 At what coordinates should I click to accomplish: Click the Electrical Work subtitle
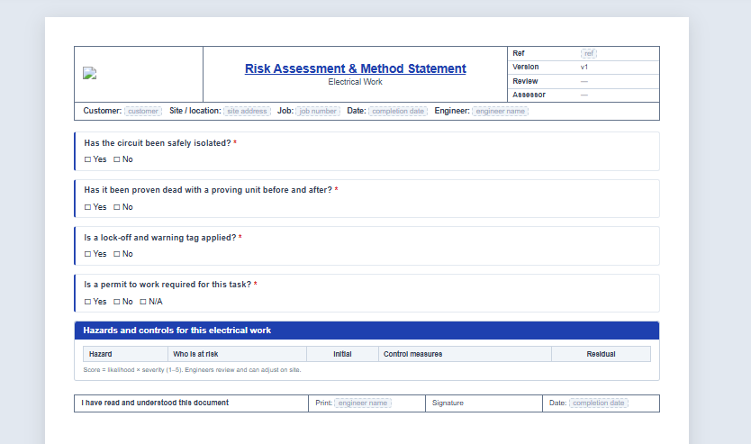(x=356, y=82)
